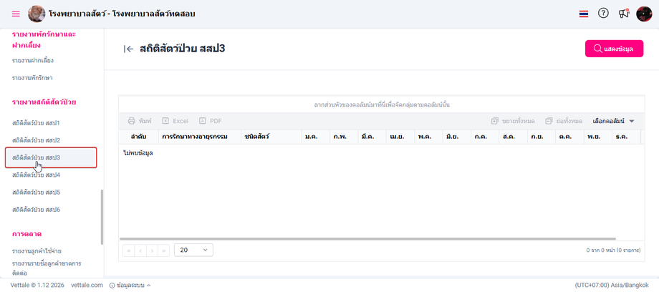Click the print (พิมพ์) icon button
The height and width of the screenshot is (292, 659).
(x=140, y=121)
